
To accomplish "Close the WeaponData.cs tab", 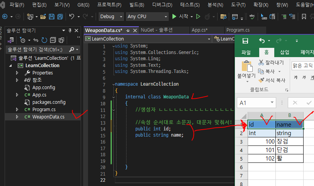I will (135, 30).
